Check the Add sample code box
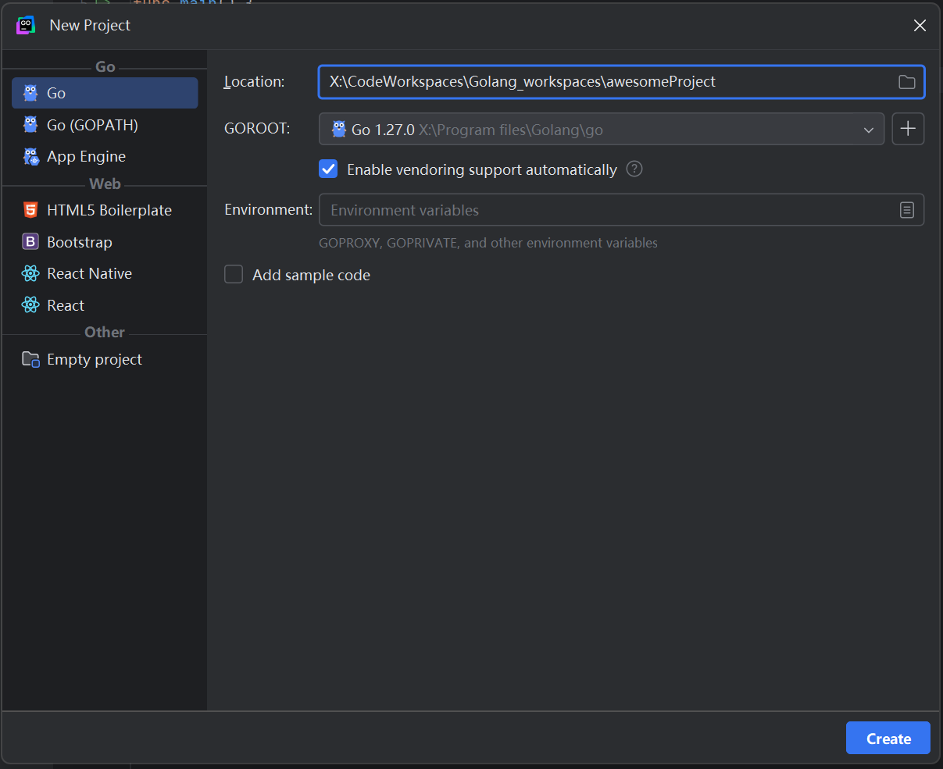Image resolution: width=943 pixels, height=769 pixels. coord(234,275)
